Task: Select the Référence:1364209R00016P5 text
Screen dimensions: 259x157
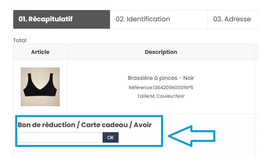Action: 161,88
